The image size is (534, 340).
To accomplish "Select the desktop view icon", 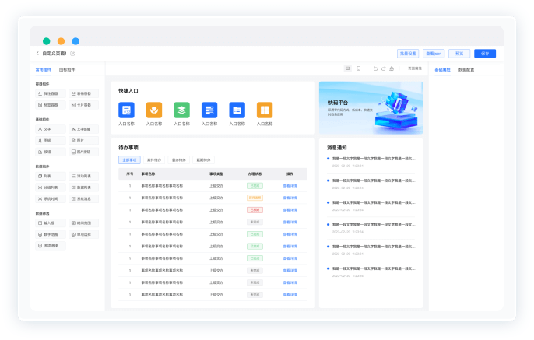I will (x=347, y=68).
